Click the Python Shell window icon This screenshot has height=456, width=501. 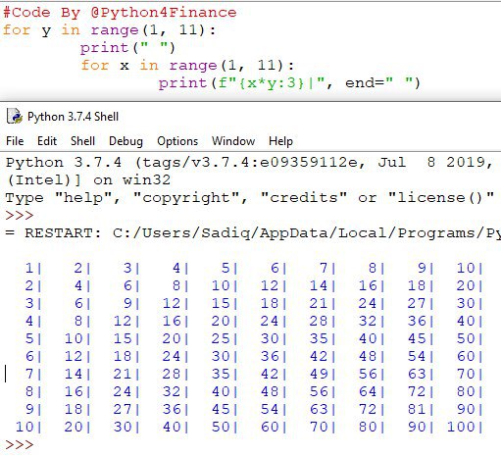[x=15, y=117]
